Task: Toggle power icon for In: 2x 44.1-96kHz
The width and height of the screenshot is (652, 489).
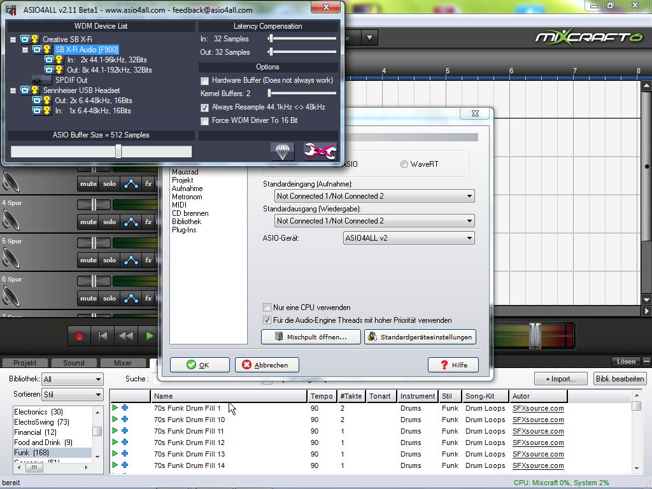Action: 49,59
